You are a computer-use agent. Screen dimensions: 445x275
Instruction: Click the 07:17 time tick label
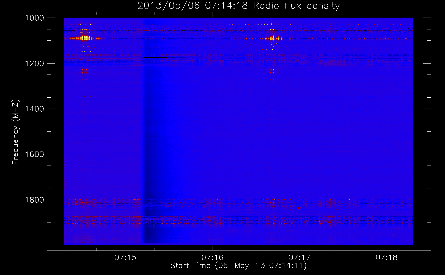[300, 257]
